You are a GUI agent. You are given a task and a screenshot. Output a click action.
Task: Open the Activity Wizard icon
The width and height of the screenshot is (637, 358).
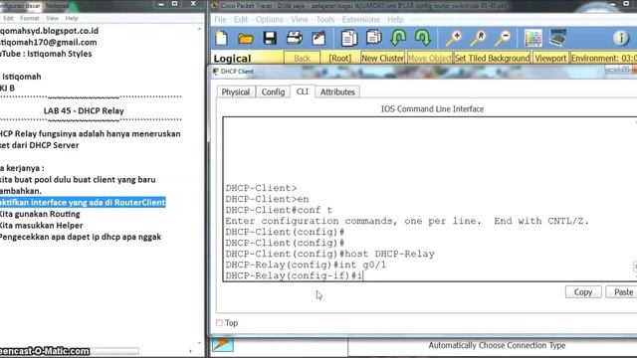click(318, 38)
